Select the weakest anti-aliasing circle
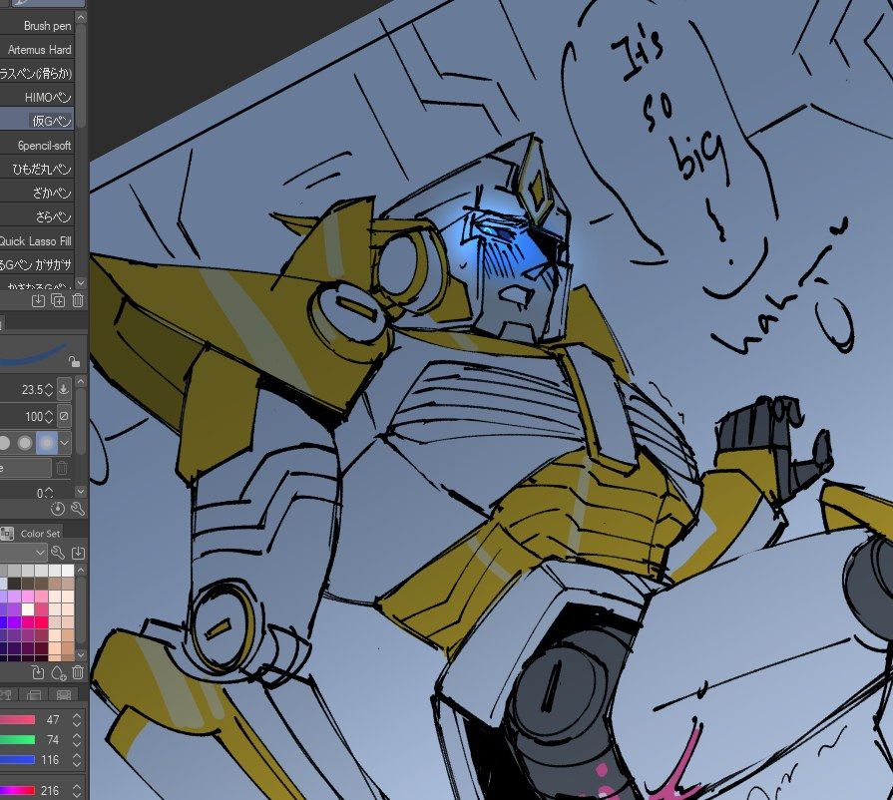Screen dimensions: 893x800 [5, 443]
